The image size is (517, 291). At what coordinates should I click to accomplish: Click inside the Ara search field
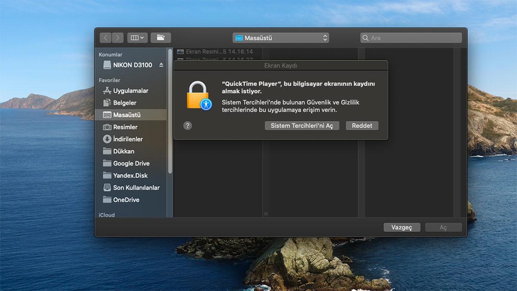point(411,38)
